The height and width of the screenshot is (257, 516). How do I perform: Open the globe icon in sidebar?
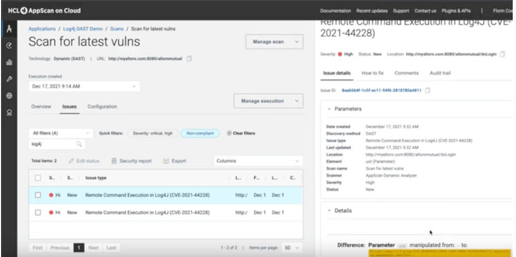tap(9, 96)
